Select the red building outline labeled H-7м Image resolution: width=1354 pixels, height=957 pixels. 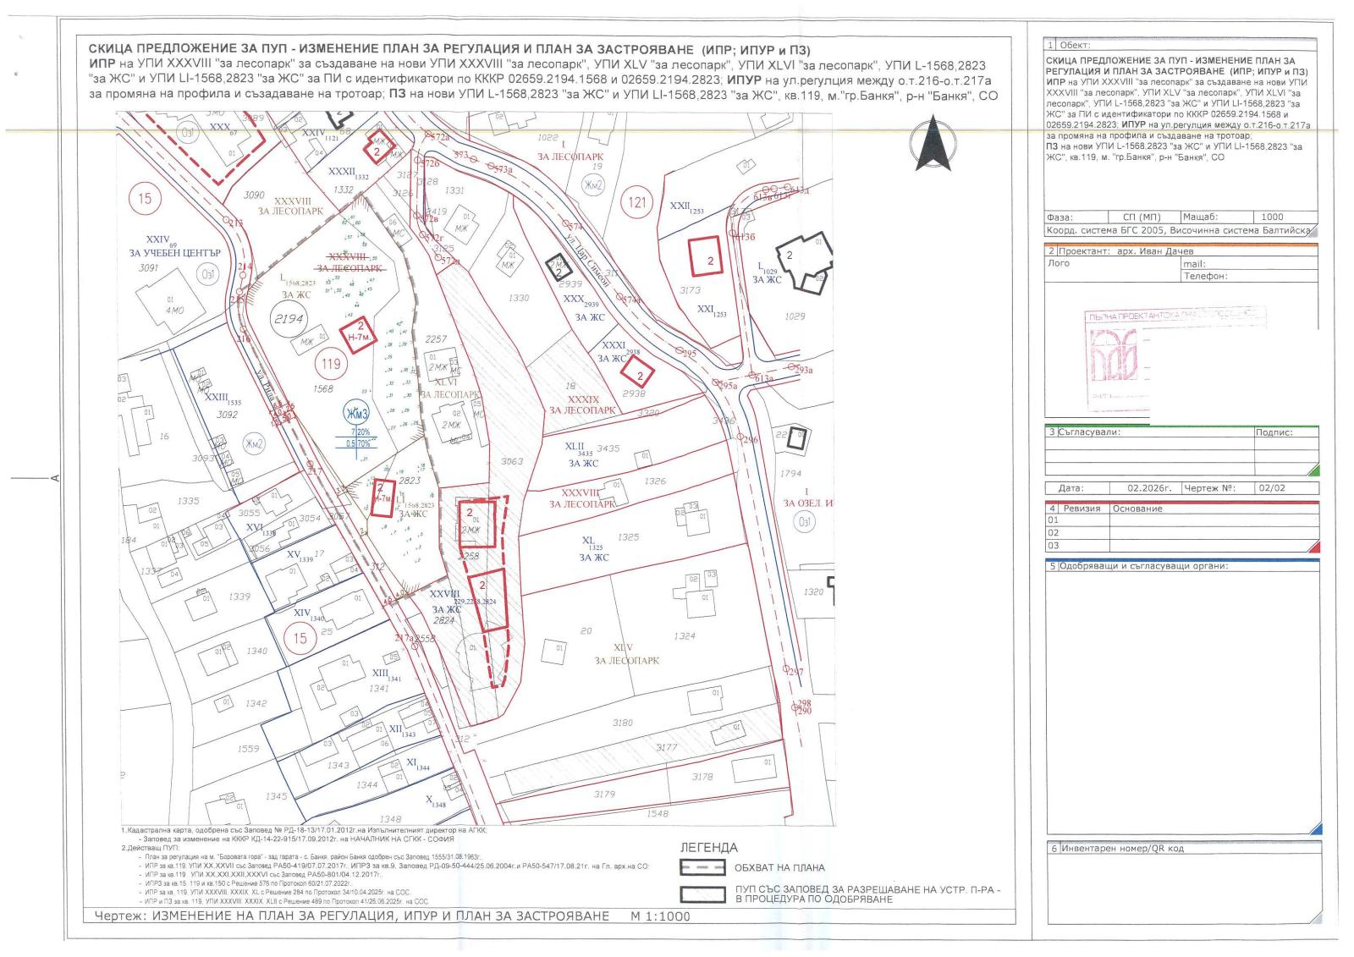click(x=357, y=334)
